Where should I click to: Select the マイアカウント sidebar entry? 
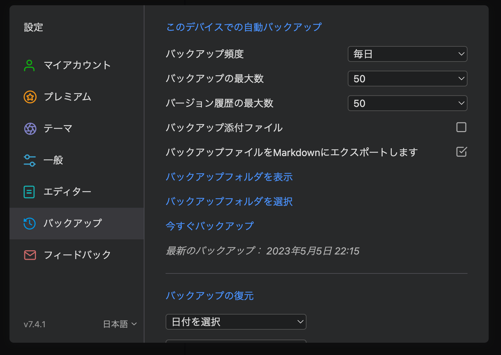click(77, 65)
